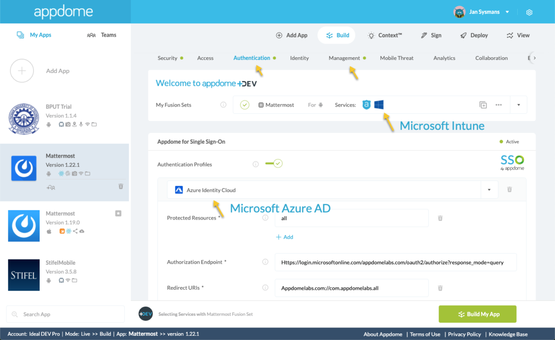Screen dimensions: 555x340
Task: Click the Search App input field
Action: 65,314
